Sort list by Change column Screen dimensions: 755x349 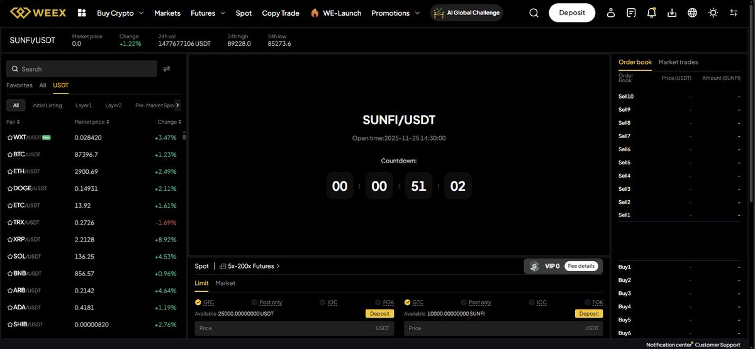[x=169, y=122]
